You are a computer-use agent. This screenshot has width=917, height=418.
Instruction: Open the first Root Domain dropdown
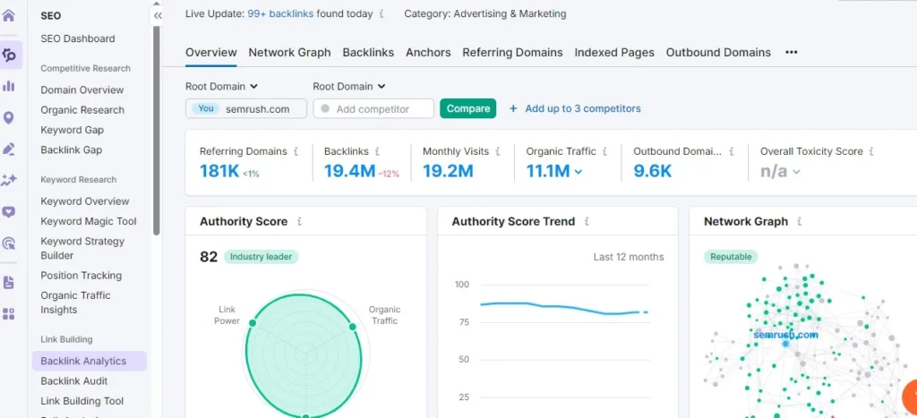point(222,87)
